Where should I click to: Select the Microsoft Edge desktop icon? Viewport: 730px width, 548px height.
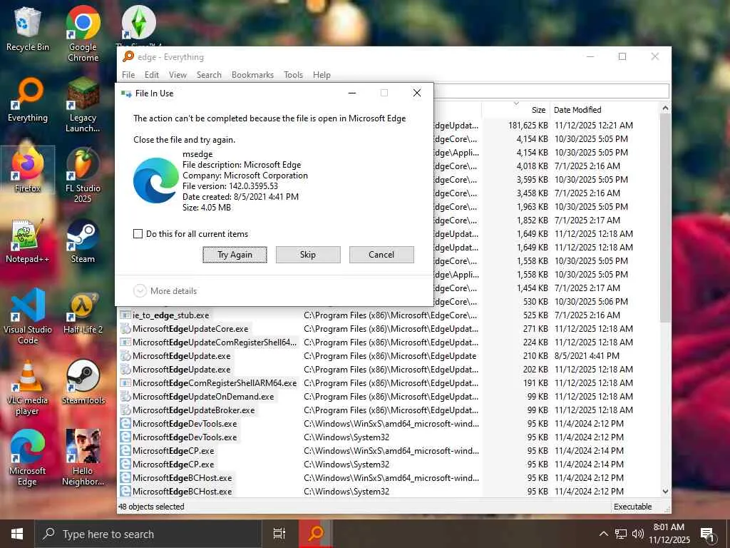click(28, 458)
